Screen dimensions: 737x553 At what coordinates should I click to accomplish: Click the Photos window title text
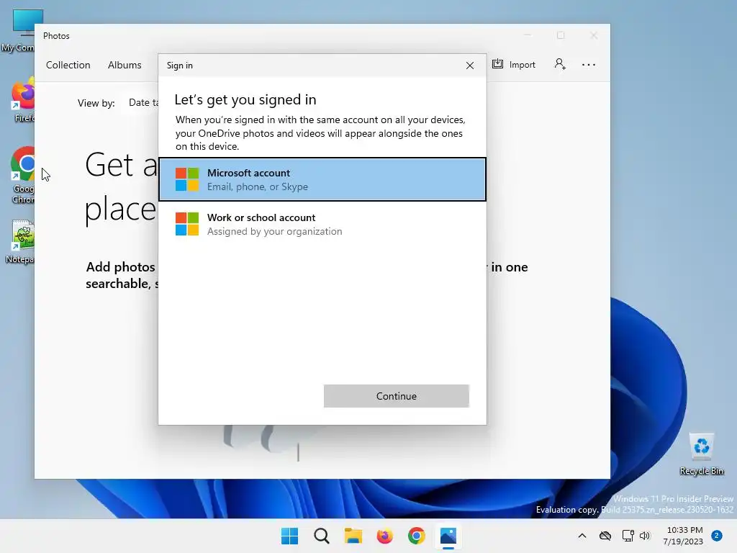(56, 36)
